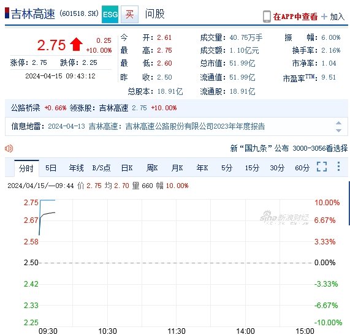Open 领涨股 吉林高速 link

(113, 108)
